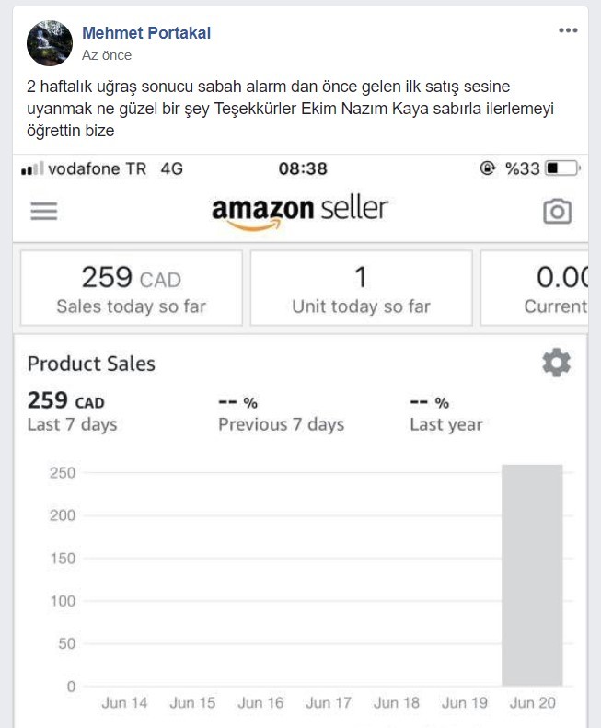Tap the camera icon in header
The height and width of the screenshot is (728, 601).
pyautogui.click(x=558, y=212)
